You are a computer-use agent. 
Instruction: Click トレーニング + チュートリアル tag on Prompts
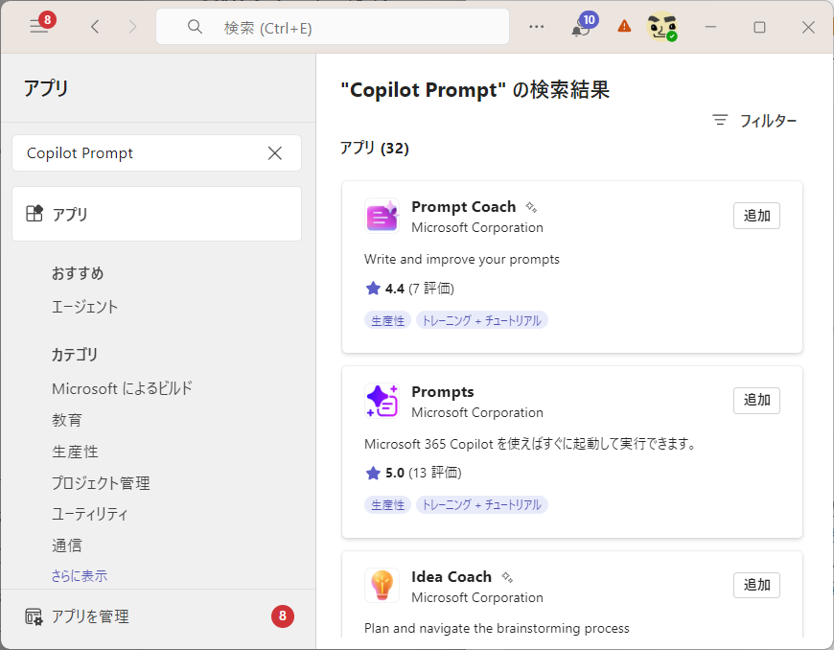pos(481,505)
